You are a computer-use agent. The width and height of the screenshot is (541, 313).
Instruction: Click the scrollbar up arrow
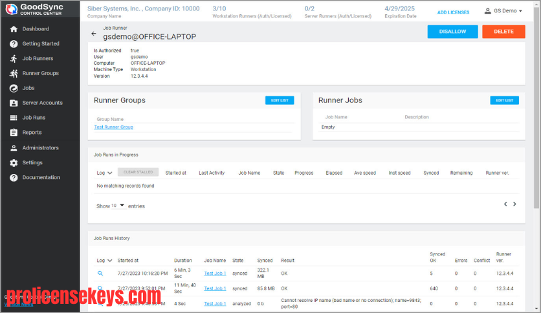coord(536,3)
